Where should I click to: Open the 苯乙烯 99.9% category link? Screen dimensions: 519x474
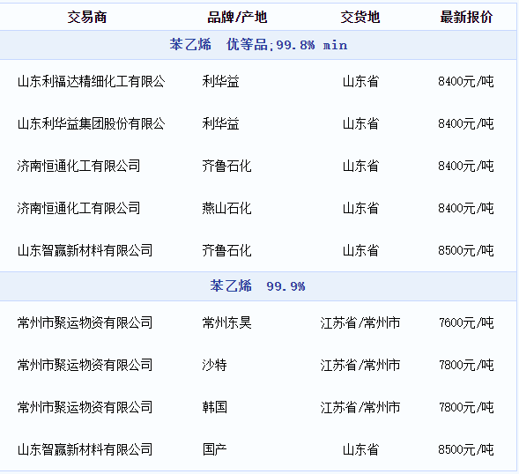257,286
